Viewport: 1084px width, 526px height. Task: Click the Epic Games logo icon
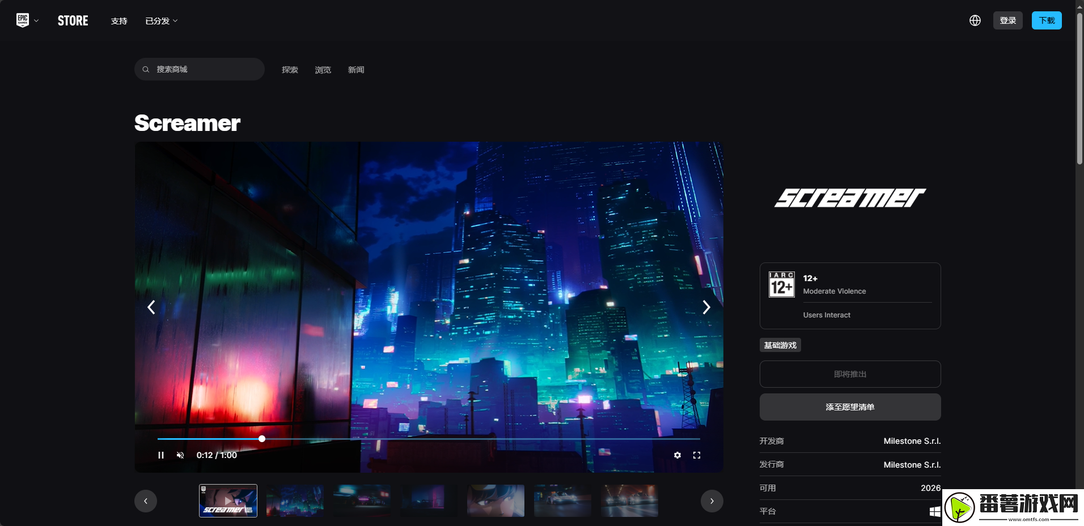[x=22, y=20]
